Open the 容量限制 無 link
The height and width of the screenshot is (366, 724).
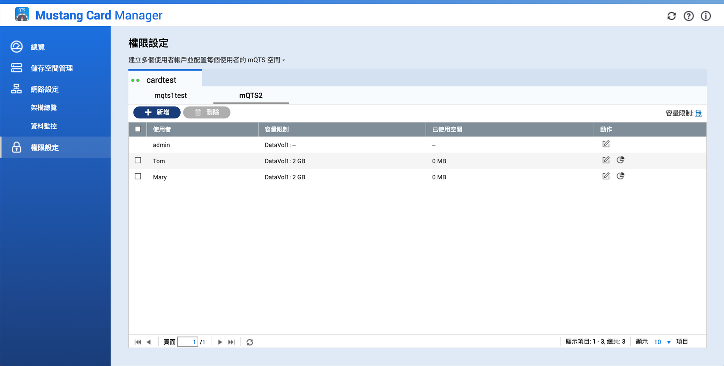point(698,113)
